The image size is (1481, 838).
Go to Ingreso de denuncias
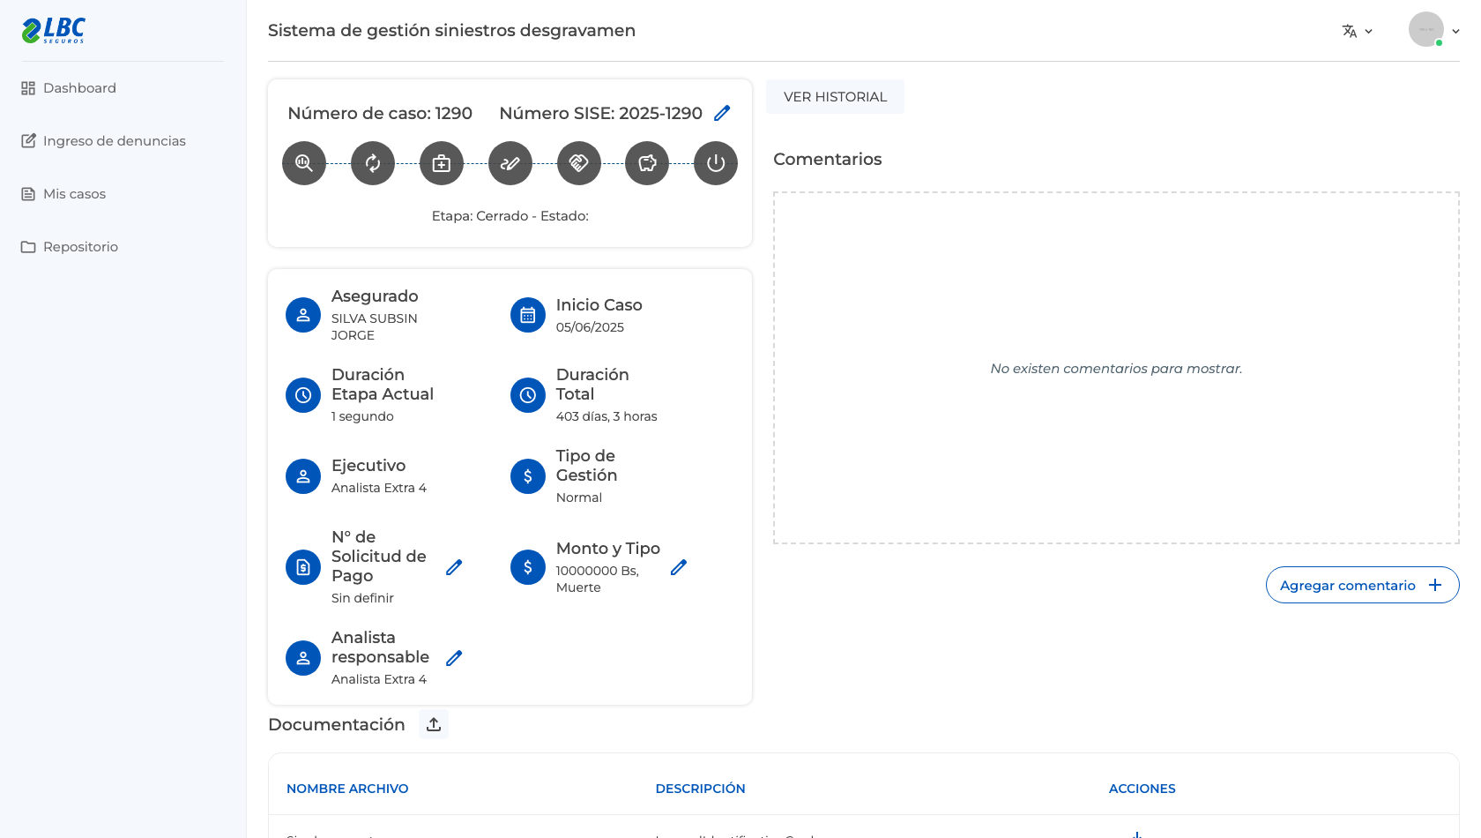[x=103, y=141]
